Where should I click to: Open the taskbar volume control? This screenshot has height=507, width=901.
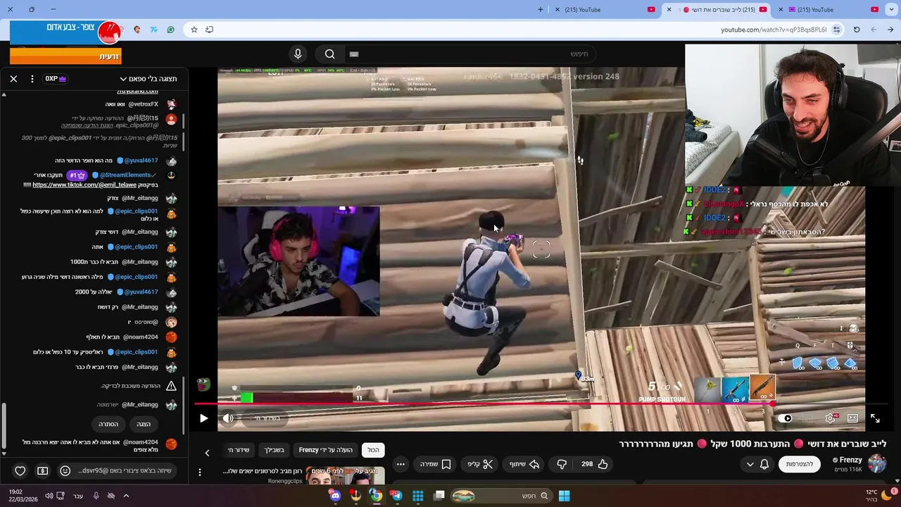click(49, 496)
